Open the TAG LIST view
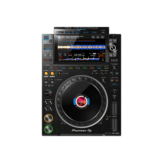163x163 pixels. click(x=77, y=32)
